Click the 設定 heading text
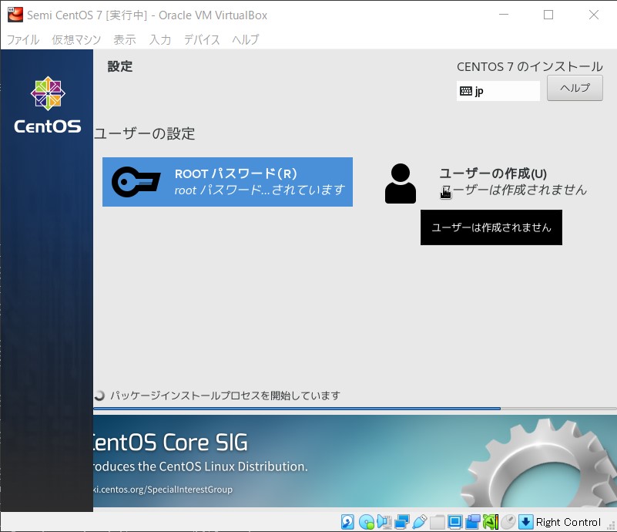 pos(120,66)
